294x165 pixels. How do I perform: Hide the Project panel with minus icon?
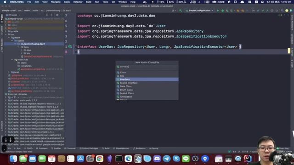pos(62,15)
